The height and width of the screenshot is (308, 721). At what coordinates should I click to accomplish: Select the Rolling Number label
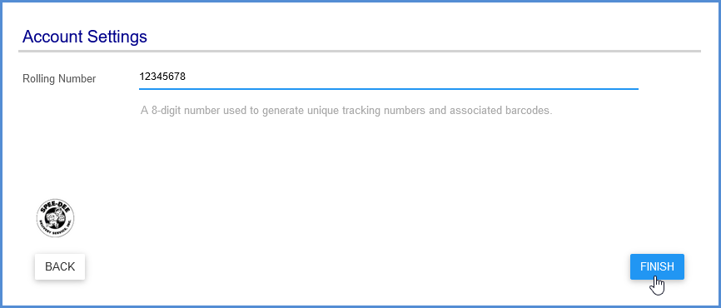click(59, 78)
